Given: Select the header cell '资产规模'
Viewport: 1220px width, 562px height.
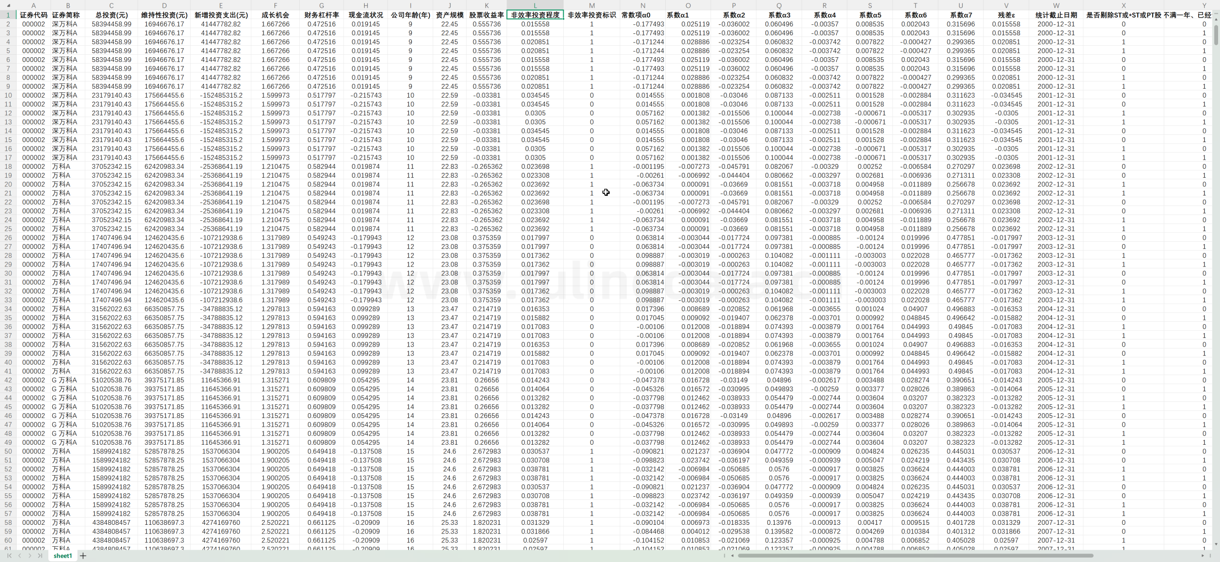Looking at the screenshot, I should [449, 15].
